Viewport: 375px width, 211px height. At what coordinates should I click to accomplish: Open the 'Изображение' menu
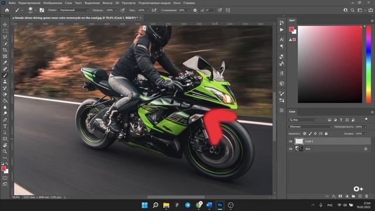(53, 3)
